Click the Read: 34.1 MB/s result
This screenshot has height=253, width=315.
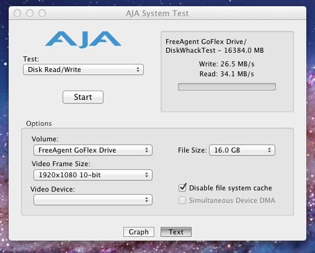[x=227, y=74]
